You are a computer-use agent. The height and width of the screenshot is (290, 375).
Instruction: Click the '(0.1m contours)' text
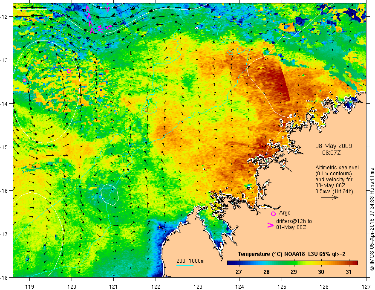tap(334, 174)
